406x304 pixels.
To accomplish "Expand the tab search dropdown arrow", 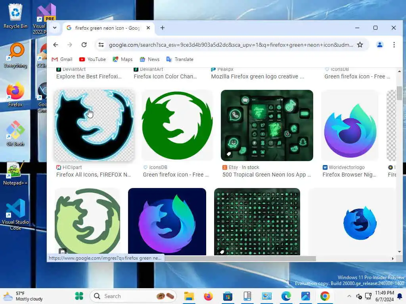I will click(x=55, y=28).
